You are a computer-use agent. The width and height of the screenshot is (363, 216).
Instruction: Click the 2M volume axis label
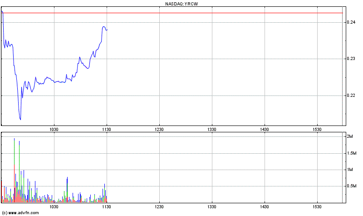point(350,136)
